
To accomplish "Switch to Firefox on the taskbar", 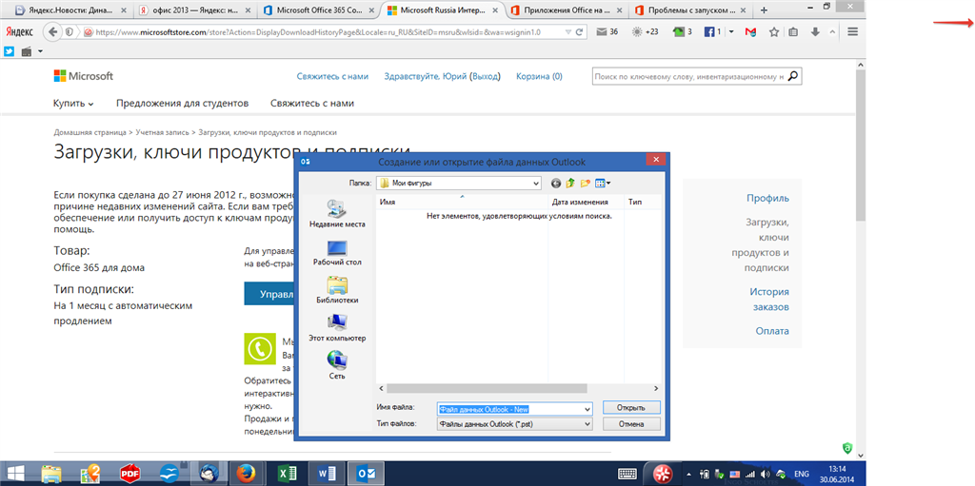I will coord(247,474).
